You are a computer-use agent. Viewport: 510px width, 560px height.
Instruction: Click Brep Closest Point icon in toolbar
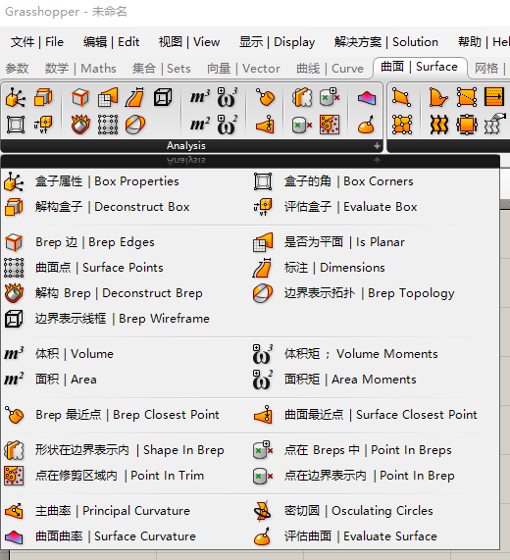[266, 97]
